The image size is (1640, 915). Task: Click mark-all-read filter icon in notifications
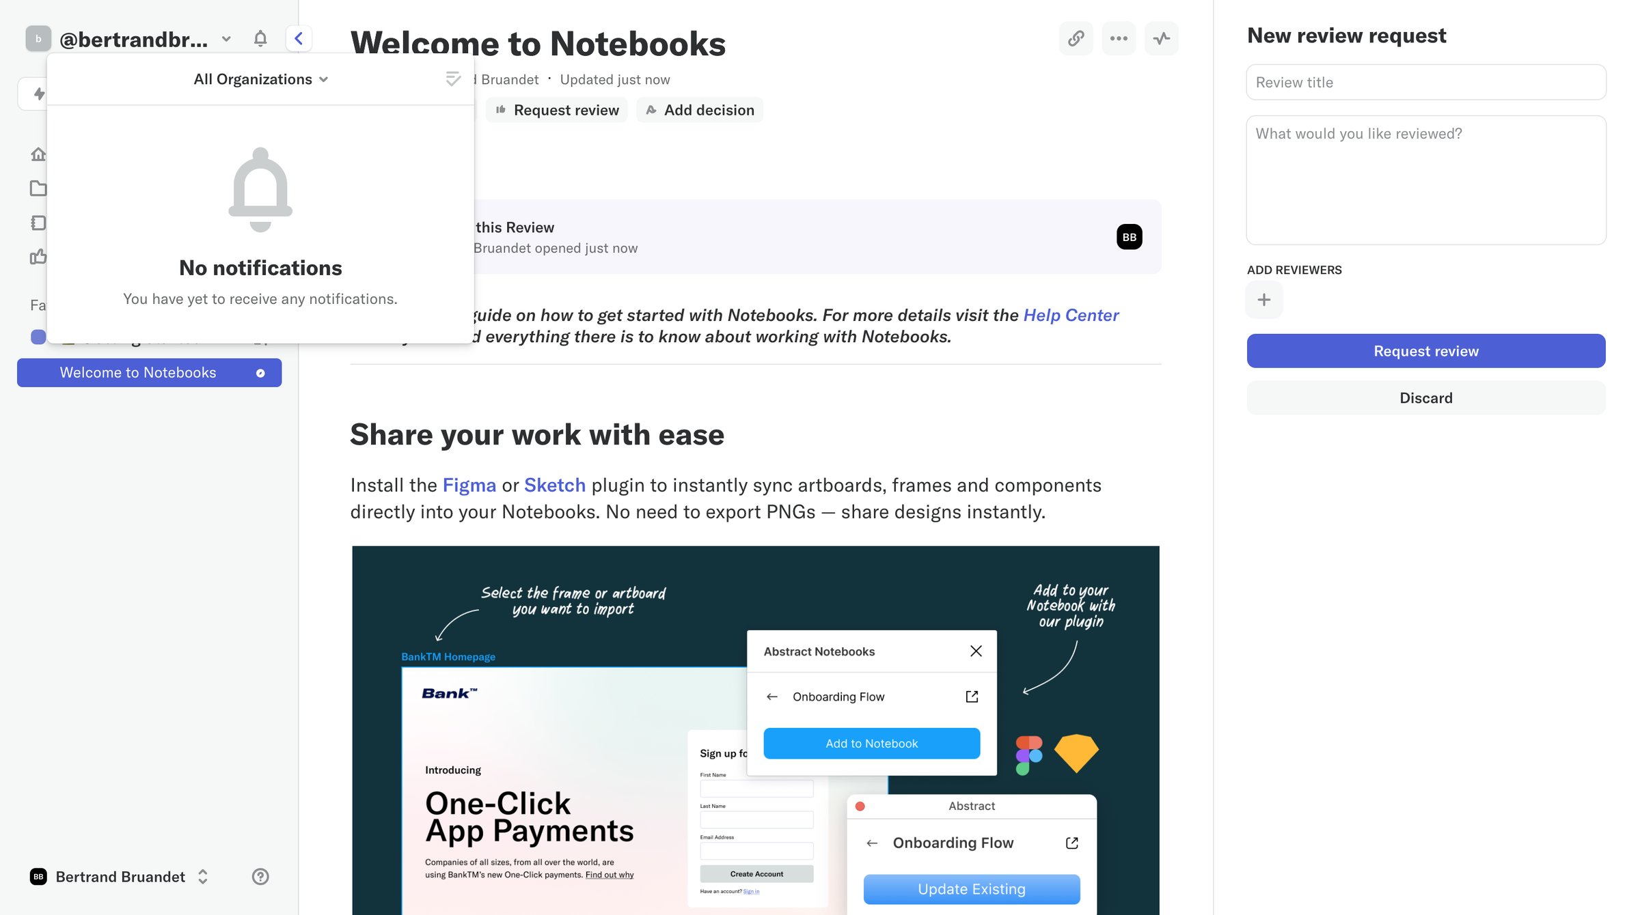(x=452, y=79)
